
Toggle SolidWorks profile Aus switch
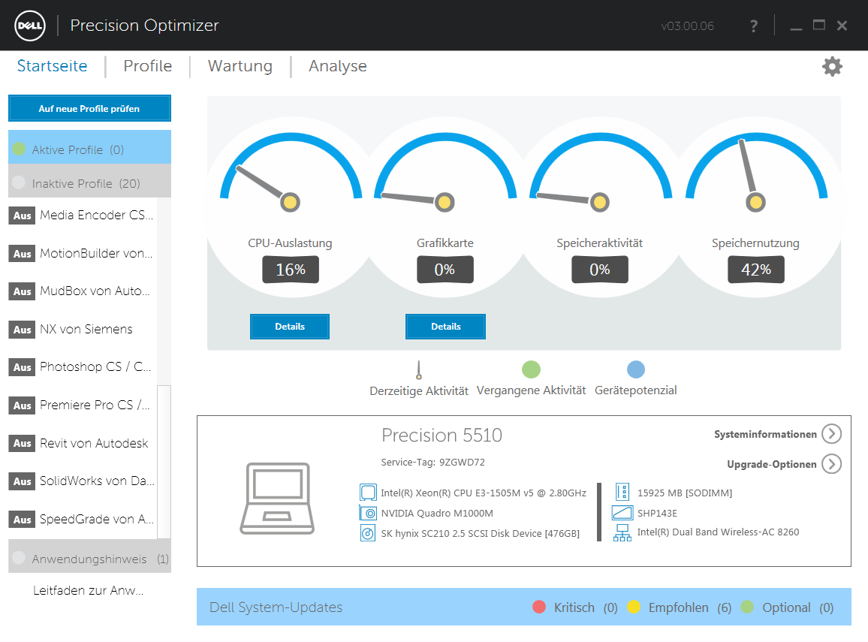click(x=22, y=481)
